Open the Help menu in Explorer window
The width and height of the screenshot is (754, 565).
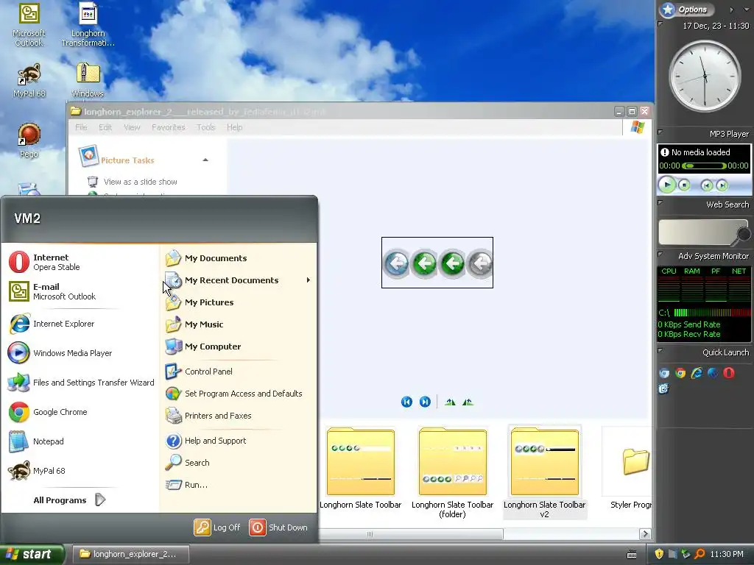tap(235, 127)
